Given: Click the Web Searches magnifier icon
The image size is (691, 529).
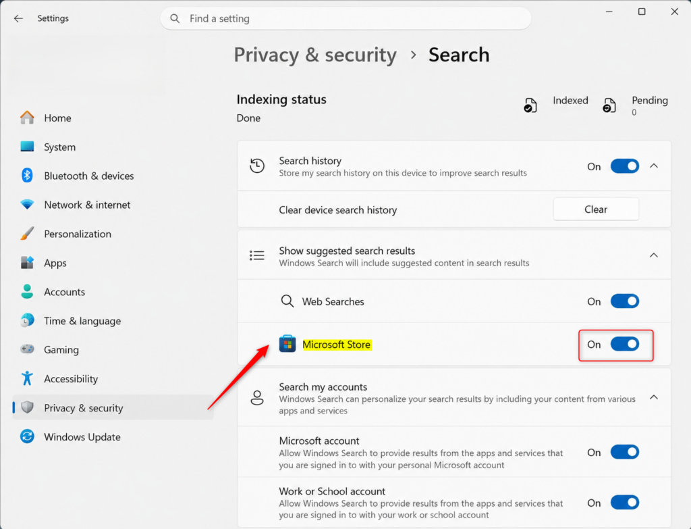Looking at the screenshot, I should [287, 301].
